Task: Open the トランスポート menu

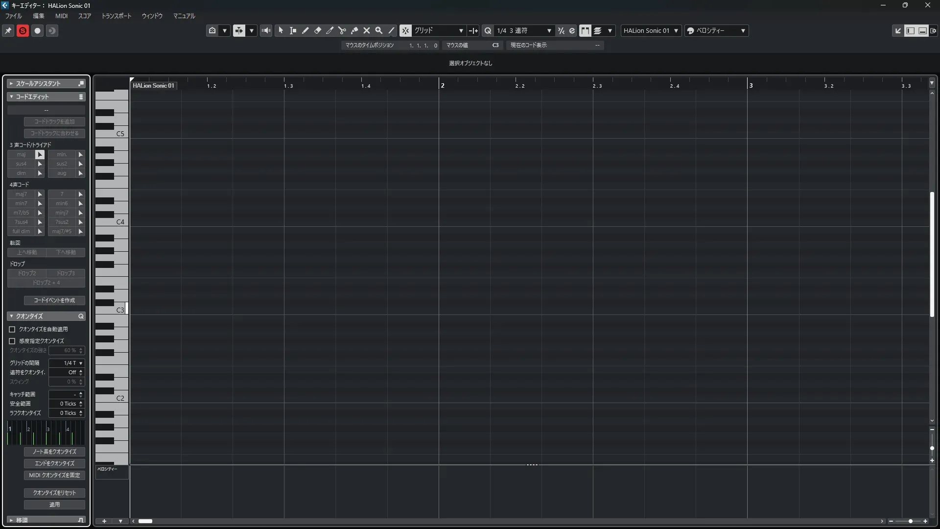Action: tap(116, 16)
